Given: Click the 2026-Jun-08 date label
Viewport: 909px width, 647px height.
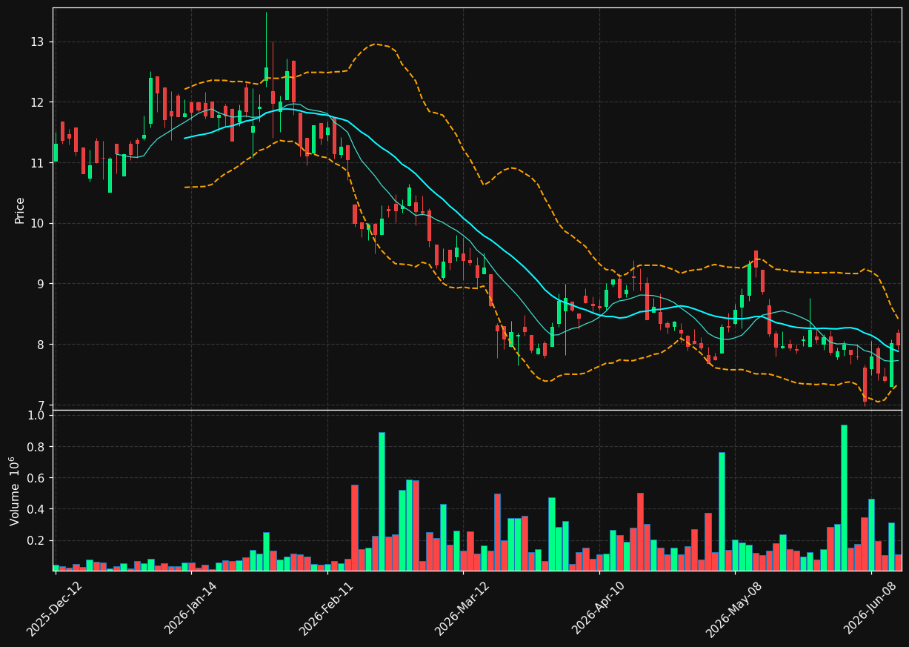Looking at the screenshot, I should [870, 608].
